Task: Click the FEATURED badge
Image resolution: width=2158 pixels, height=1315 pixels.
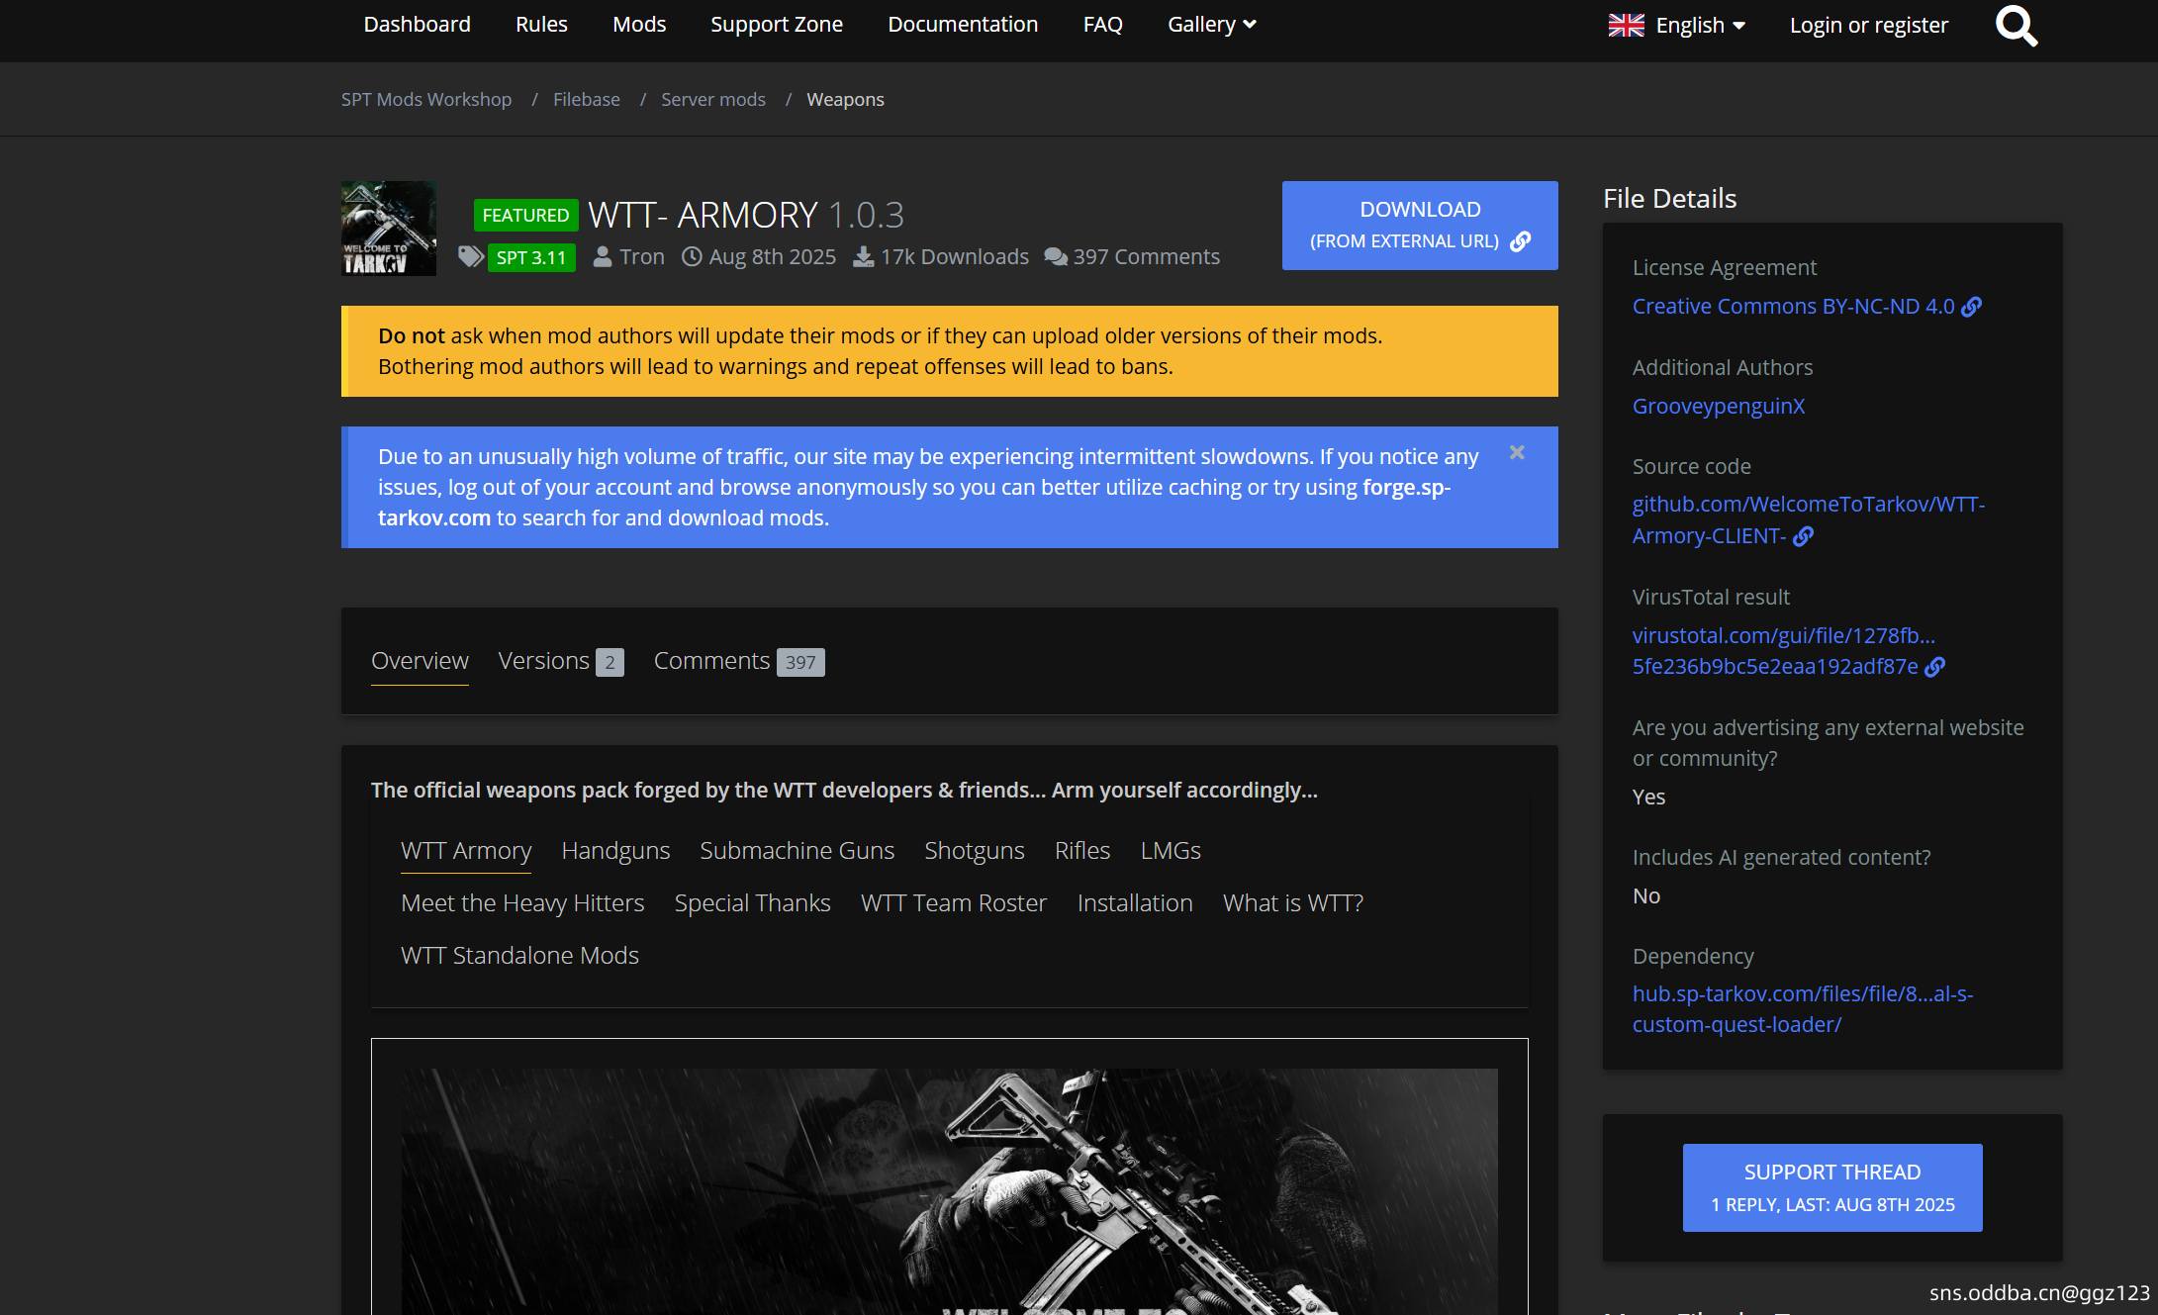Action: 525,215
